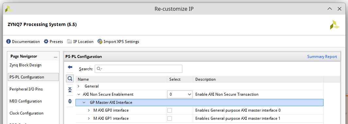The image size is (348, 124).
Task: Select PS-PL Configuration page
Action: [33, 77]
